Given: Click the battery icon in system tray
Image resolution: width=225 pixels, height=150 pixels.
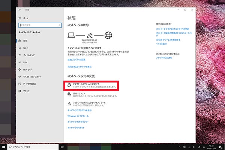Looking at the screenshot, I should click(184, 147).
